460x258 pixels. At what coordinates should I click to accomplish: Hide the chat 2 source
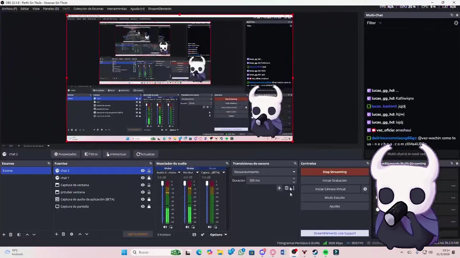pos(143,171)
